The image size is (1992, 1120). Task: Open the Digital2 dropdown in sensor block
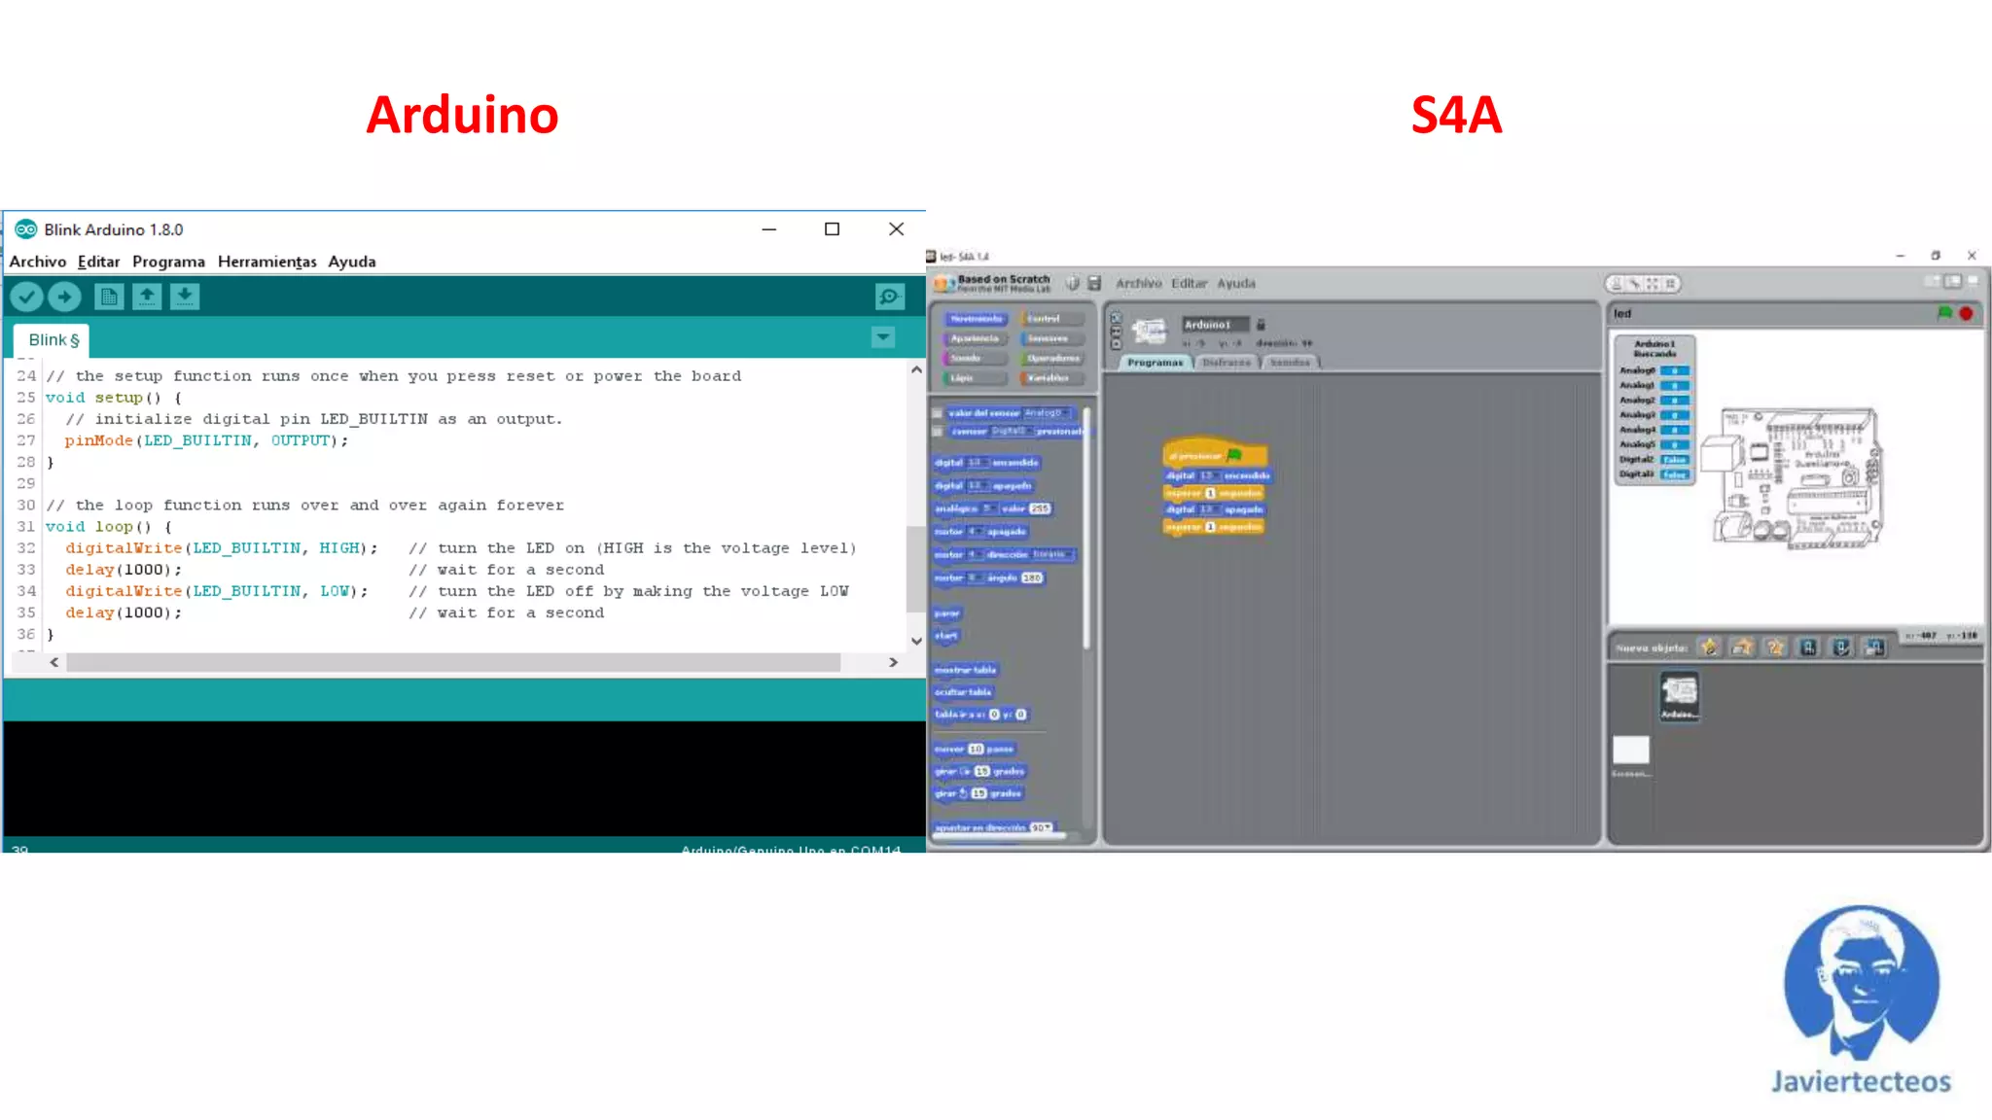[x=1012, y=431]
